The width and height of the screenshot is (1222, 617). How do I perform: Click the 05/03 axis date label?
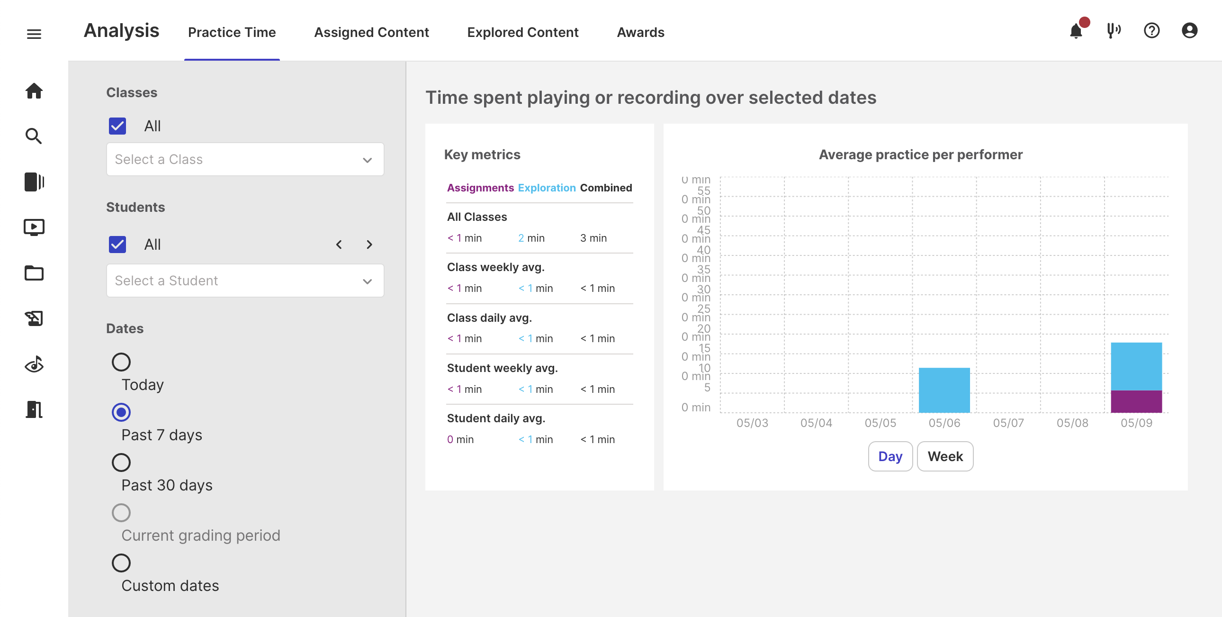click(x=752, y=423)
